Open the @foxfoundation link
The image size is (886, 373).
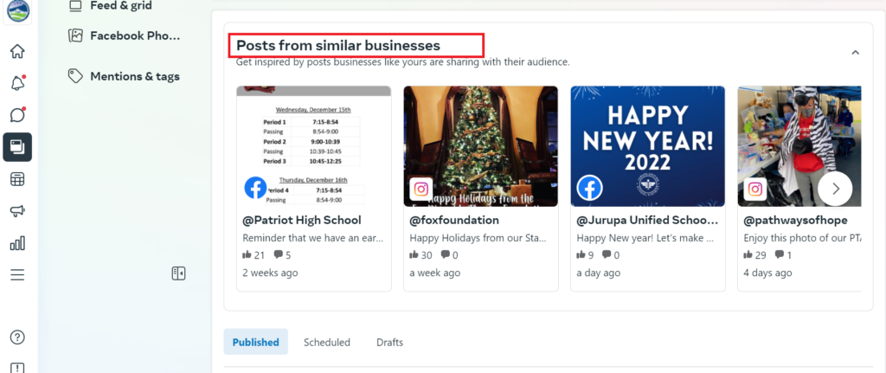pos(454,220)
